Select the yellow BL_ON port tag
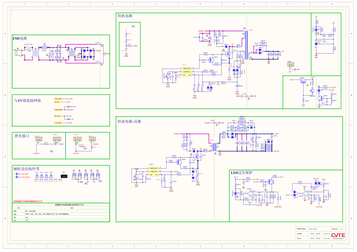Image resolution: width=357 pixels, height=252 pixels. coord(57,116)
